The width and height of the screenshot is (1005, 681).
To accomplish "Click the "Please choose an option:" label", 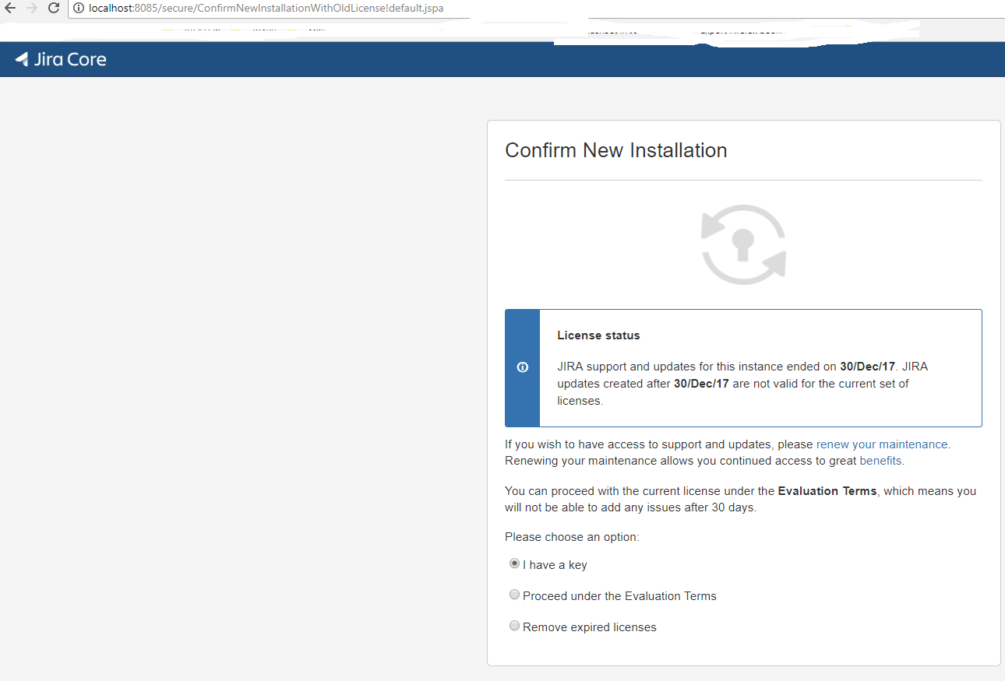I will pos(572,537).
